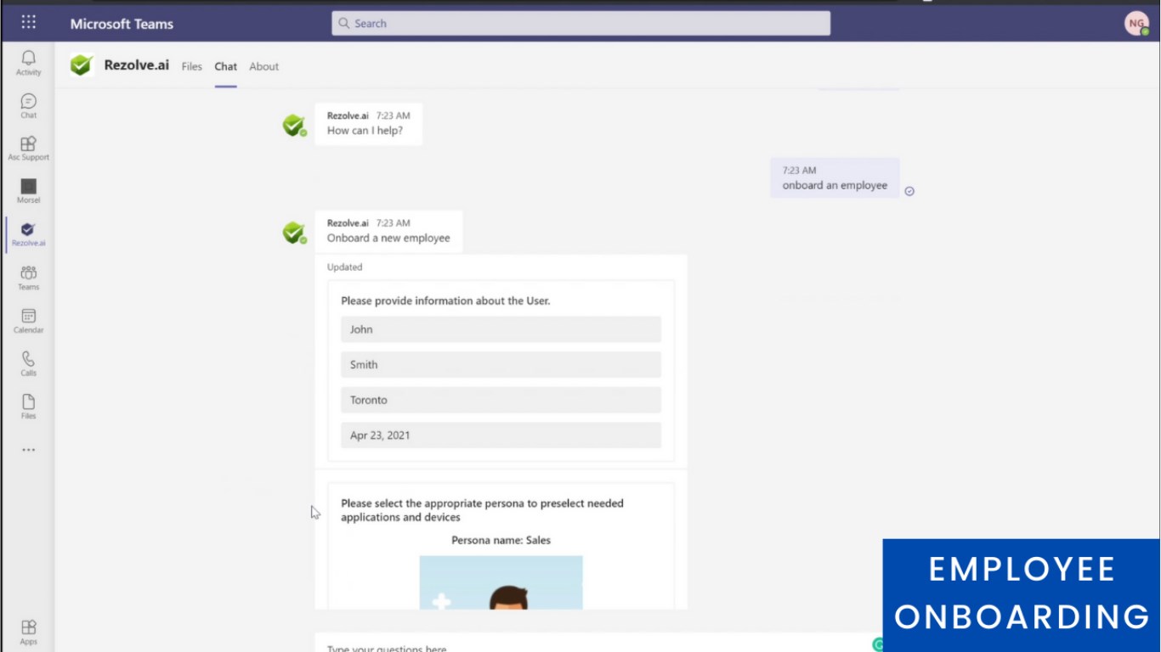The image size is (1161, 652).
Task: Open the Activity bell in sidebar
Action: [x=28, y=62]
